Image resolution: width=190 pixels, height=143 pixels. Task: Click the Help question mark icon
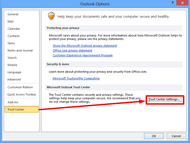point(173,3)
